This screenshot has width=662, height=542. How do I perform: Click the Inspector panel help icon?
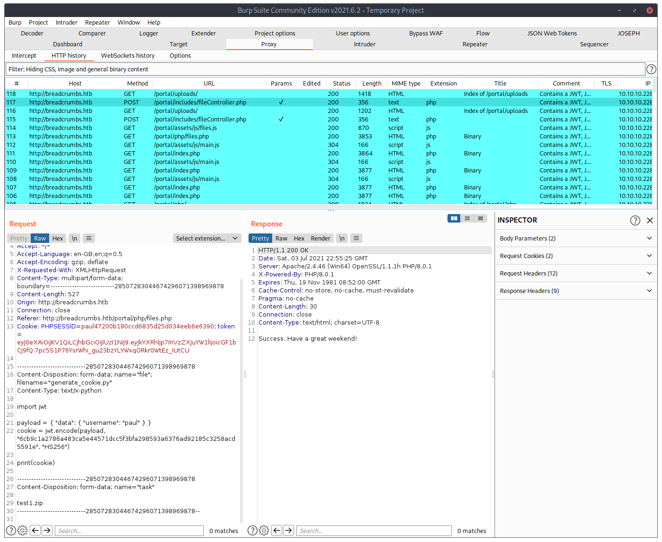pos(635,220)
